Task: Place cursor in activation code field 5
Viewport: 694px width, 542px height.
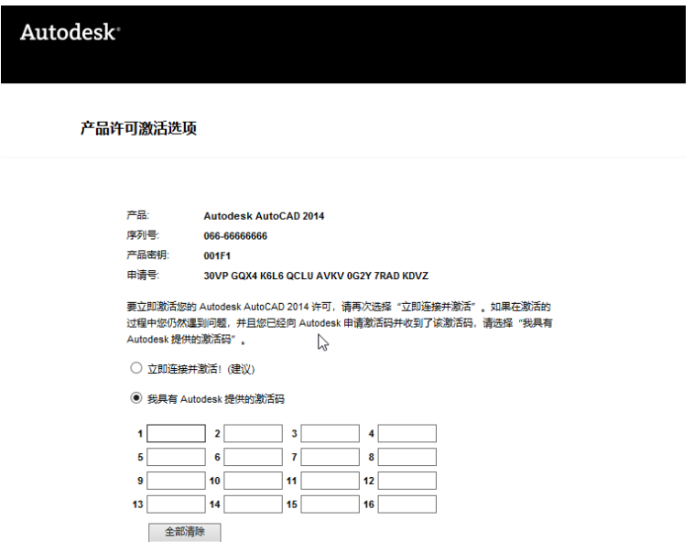Action: 176,457
